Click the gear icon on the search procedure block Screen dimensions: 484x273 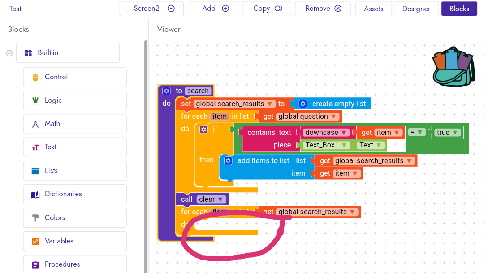pos(167,91)
